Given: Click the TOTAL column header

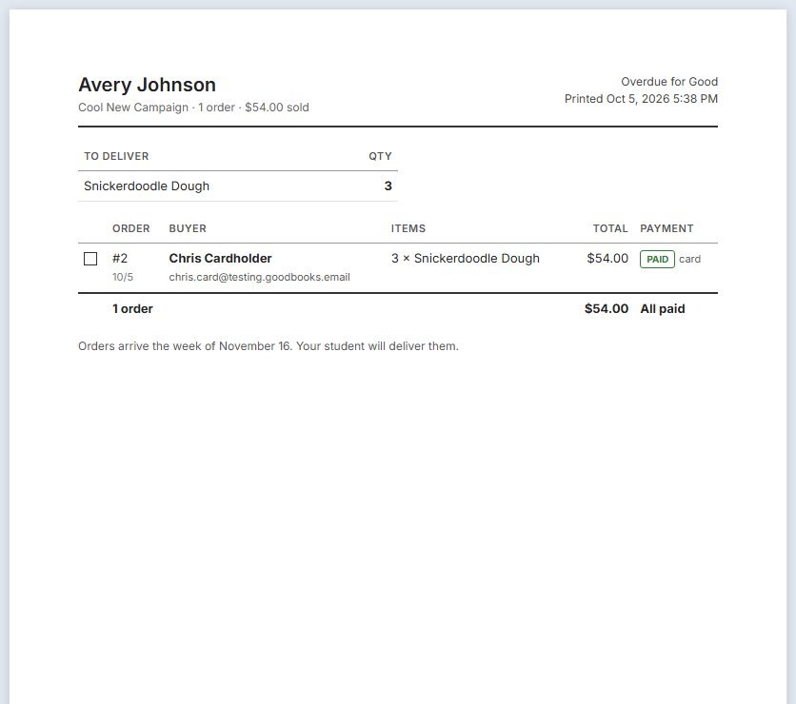Looking at the screenshot, I should (610, 228).
